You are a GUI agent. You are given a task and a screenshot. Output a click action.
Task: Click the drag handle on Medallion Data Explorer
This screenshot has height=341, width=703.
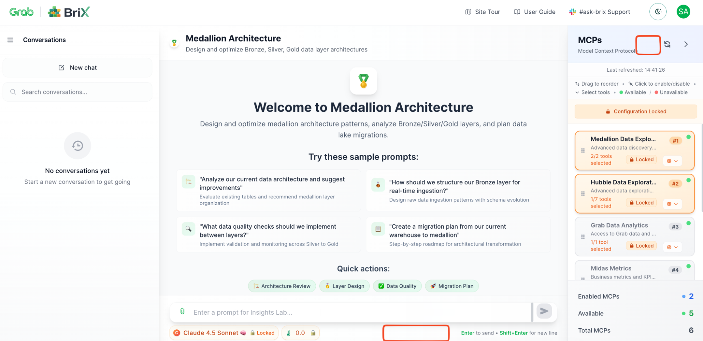click(583, 151)
